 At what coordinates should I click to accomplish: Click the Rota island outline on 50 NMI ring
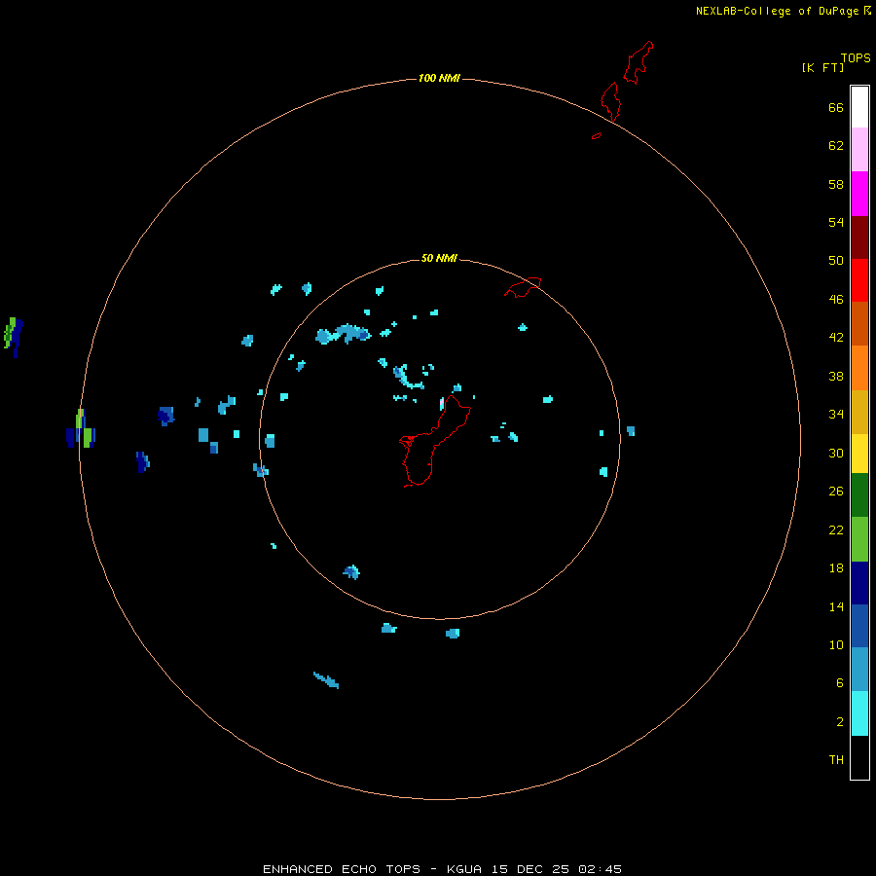tap(523, 287)
